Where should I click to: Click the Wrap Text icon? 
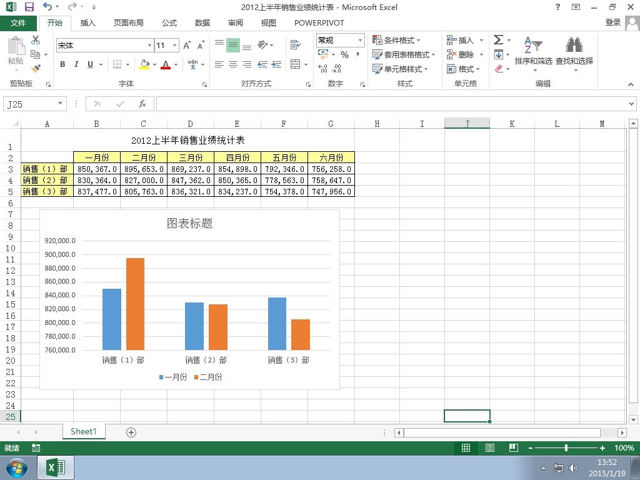click(x=296, y=44)
